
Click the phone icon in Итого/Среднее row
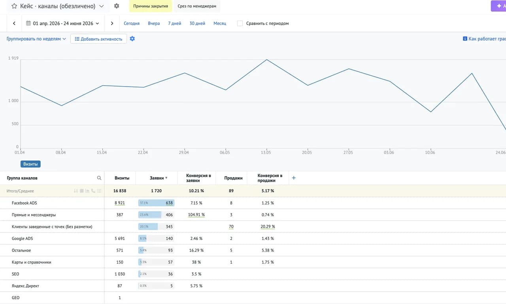tap(93, 191)
